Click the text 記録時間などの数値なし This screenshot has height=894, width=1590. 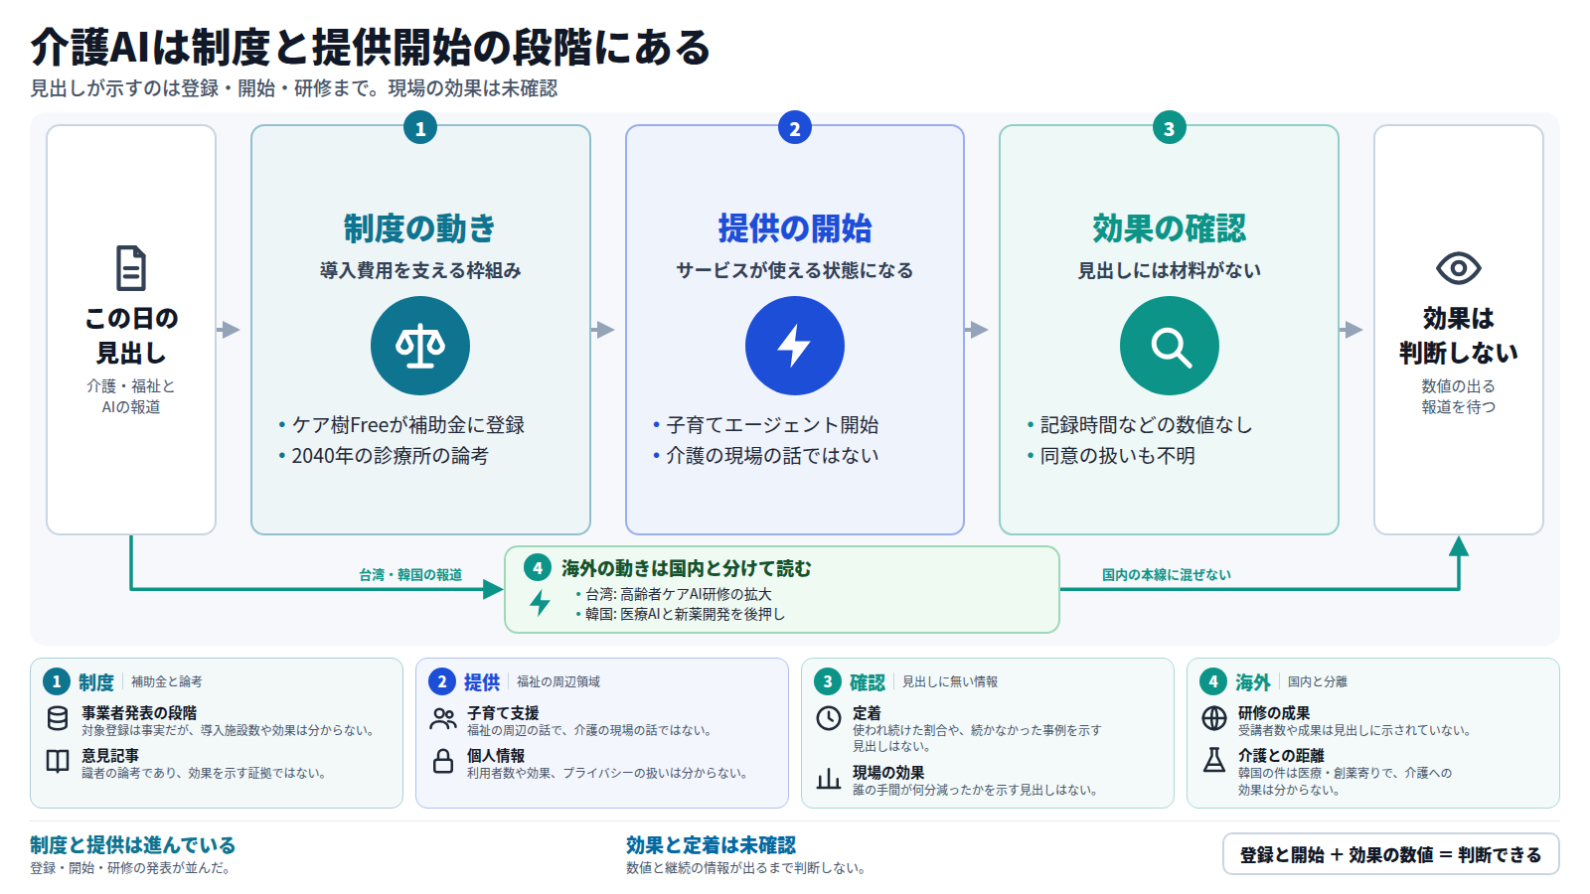click(1146, 425)
